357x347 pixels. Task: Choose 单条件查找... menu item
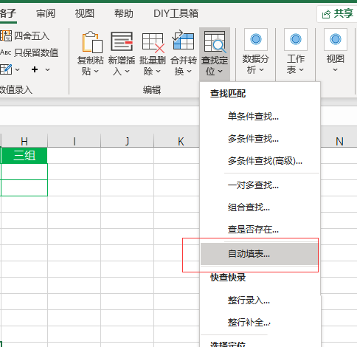click(x=260, y=116)
